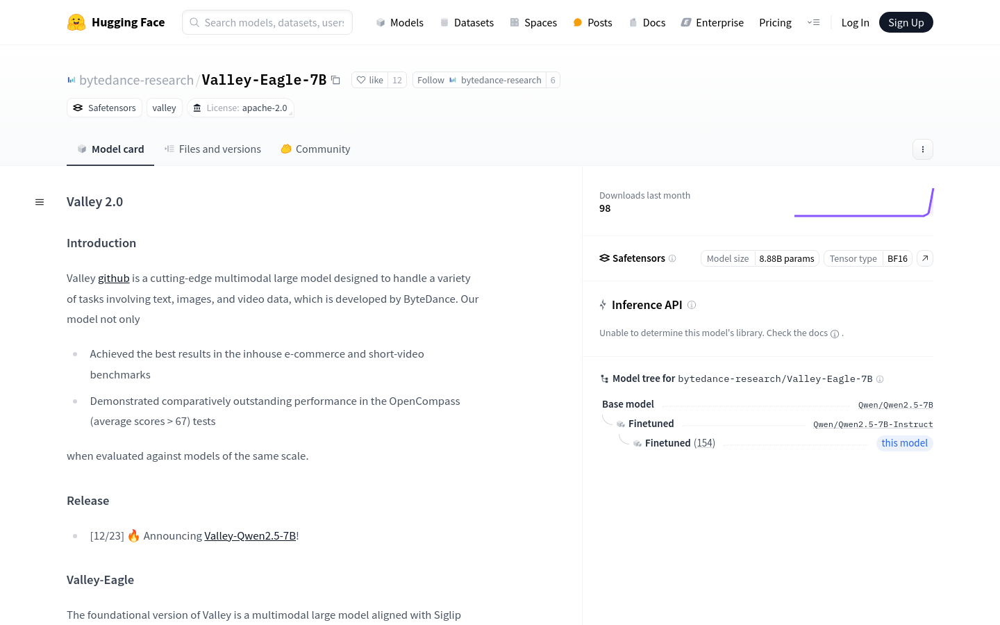Focus the search models input field
The height and width of the screenshot is (625, 1000).
point(267,22)
